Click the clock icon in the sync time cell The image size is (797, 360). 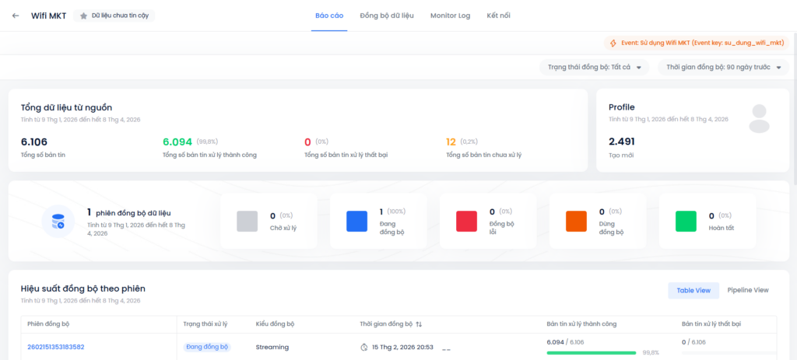pos(363,347)
